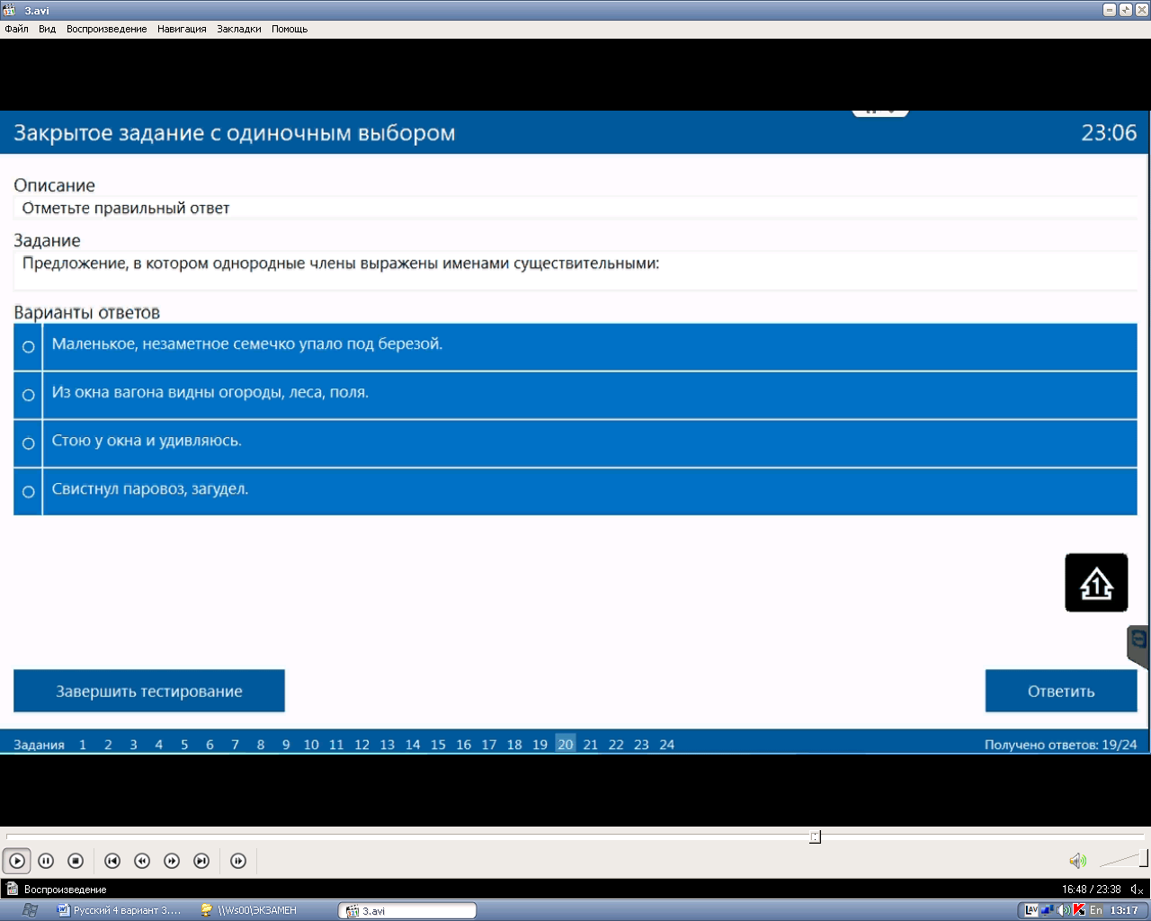Open the Помощь menu
The image size is (1151, 921).
click(290, 29)
